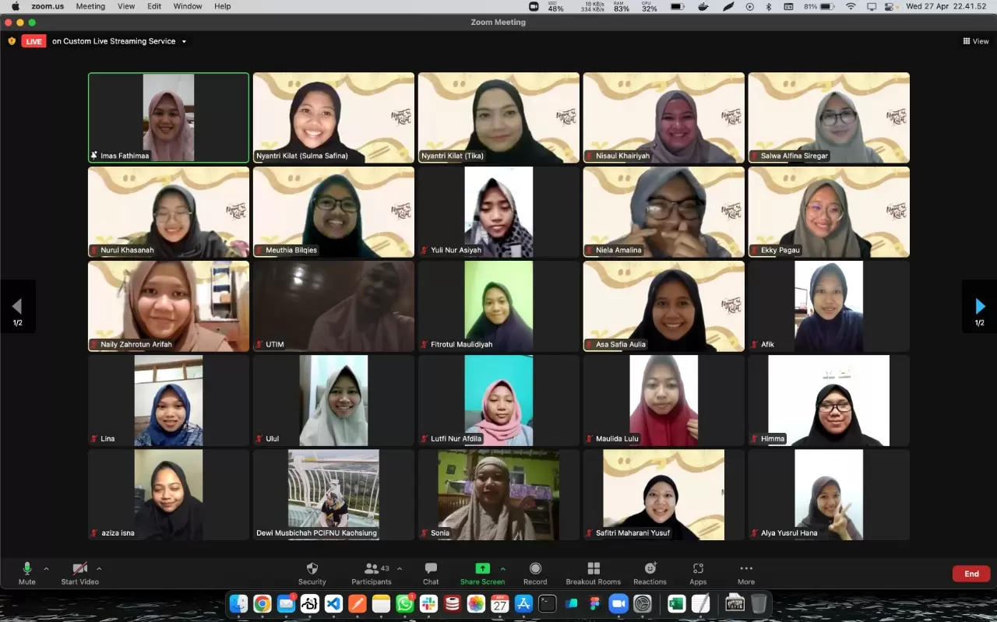Expand video options arrow beside Start Video
Screen dimensions: 997x622
[x=99, y=568]
